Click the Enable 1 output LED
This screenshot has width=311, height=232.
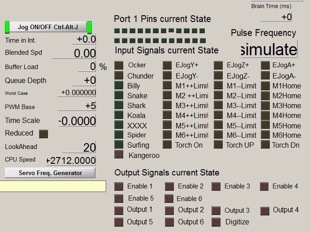pos(119,187)
